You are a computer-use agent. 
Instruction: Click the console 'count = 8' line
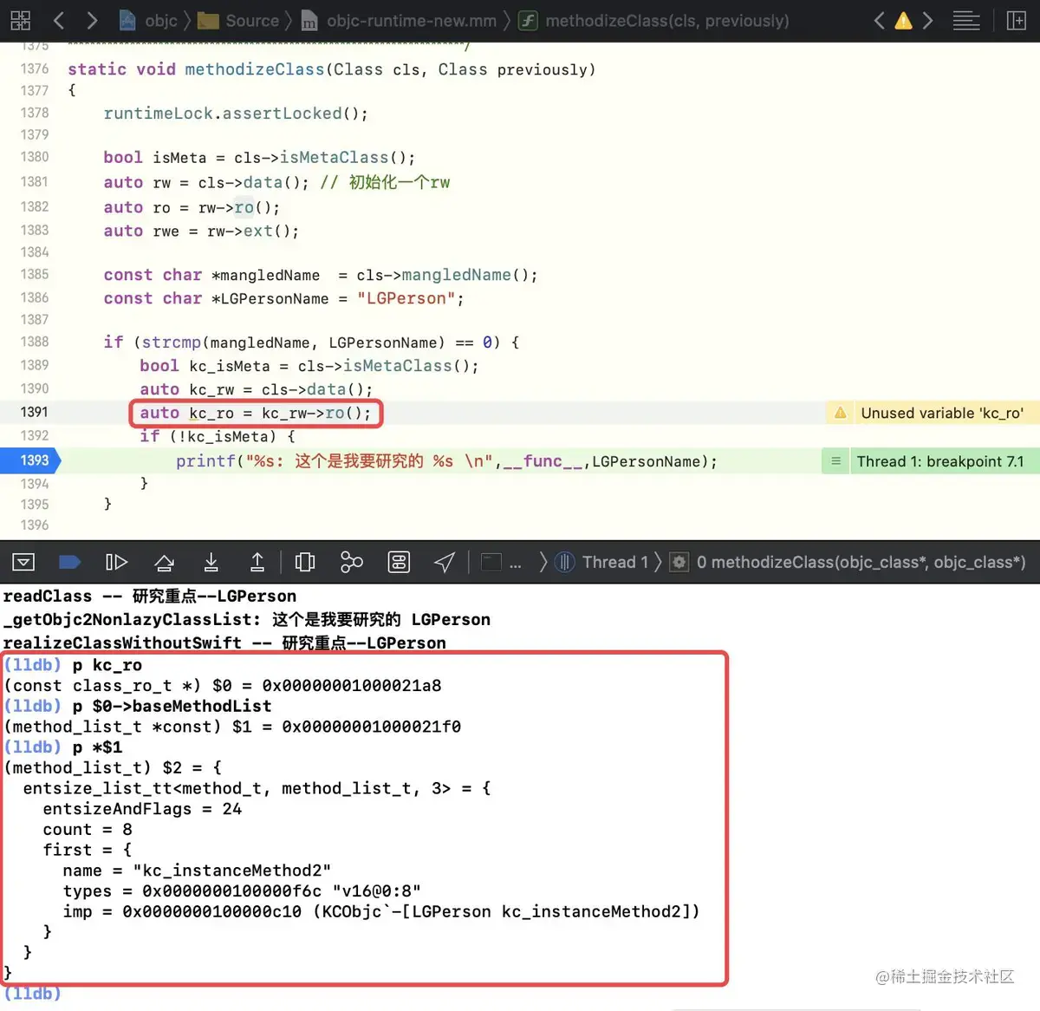(x=87, y=829)
